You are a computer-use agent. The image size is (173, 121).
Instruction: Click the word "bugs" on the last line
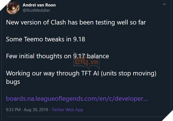point(13,82)
